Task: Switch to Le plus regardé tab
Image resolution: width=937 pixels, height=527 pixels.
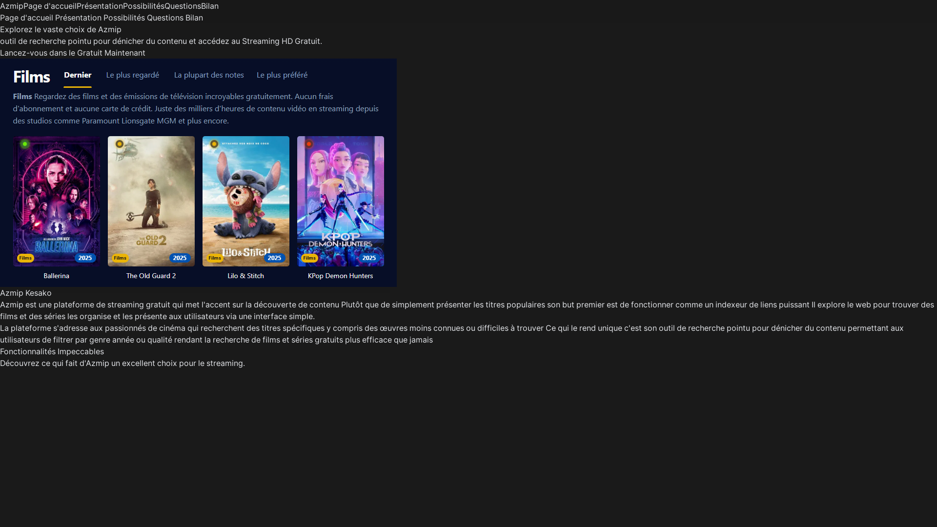Action: click(x=133, y=75)
